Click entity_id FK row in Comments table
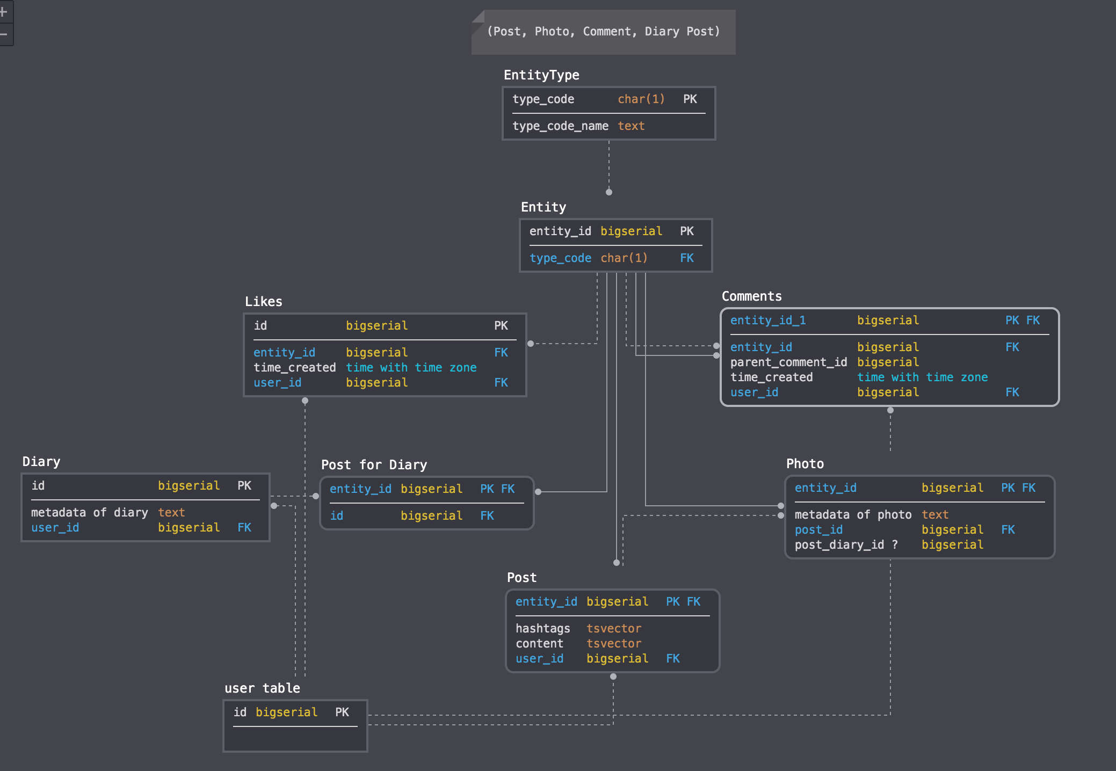Viewport: 1116px width, 771px height. (x=889, y=347)
